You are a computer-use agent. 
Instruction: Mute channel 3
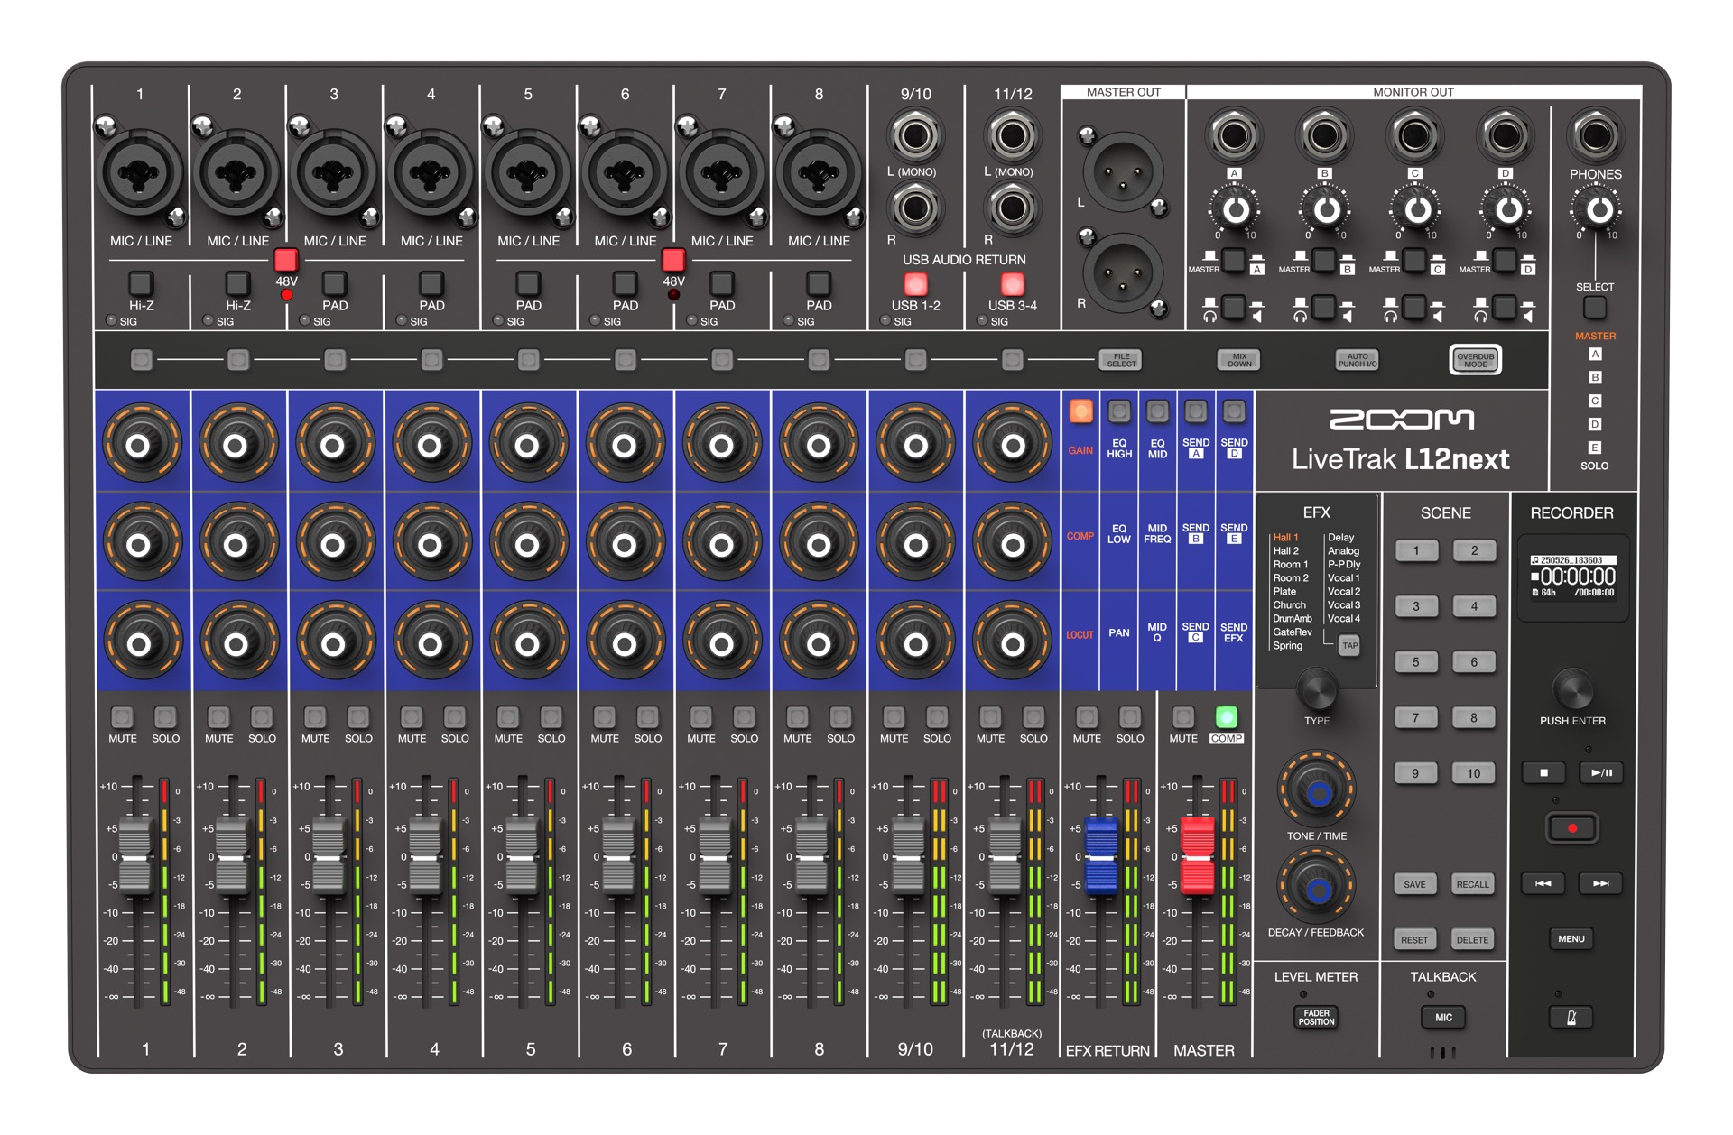tap(315, 715)
